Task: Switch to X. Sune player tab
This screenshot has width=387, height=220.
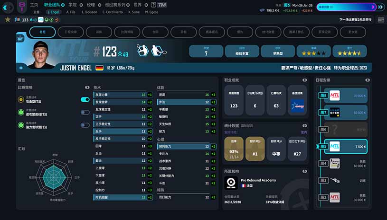Action: 134,12
